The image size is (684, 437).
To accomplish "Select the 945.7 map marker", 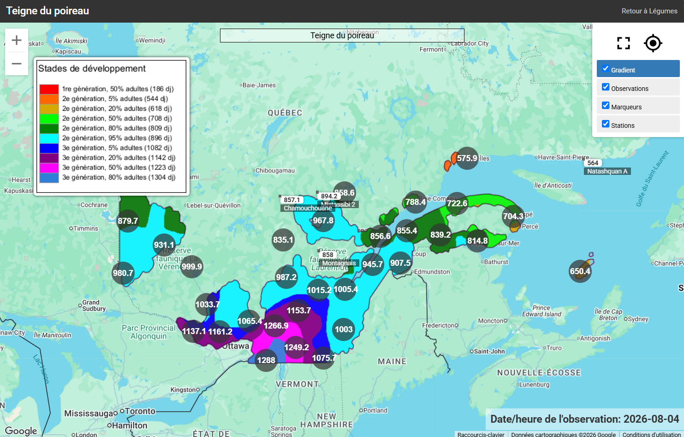I will tap(373, 264).
